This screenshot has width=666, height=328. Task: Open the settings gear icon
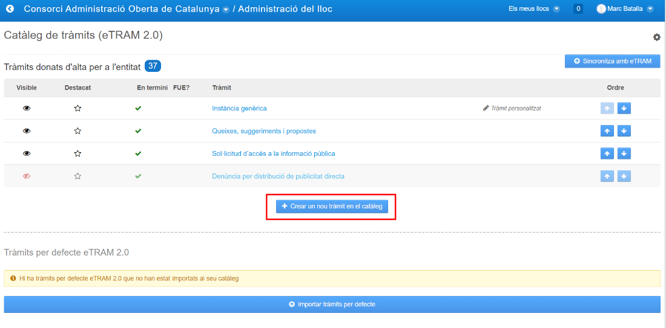click(x=657, y=37)
